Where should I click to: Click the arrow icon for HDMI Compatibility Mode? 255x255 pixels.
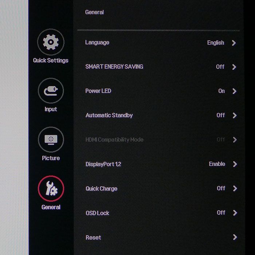[x=235, y=140]
